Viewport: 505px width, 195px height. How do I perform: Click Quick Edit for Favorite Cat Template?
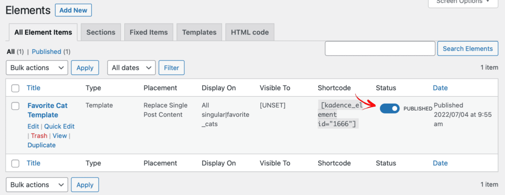coord(59,126)
